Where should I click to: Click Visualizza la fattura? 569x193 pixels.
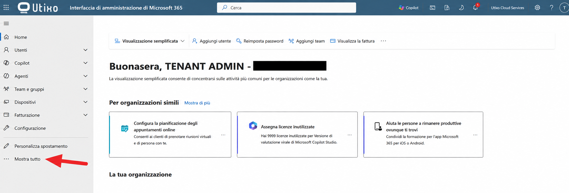pos(352,41)
